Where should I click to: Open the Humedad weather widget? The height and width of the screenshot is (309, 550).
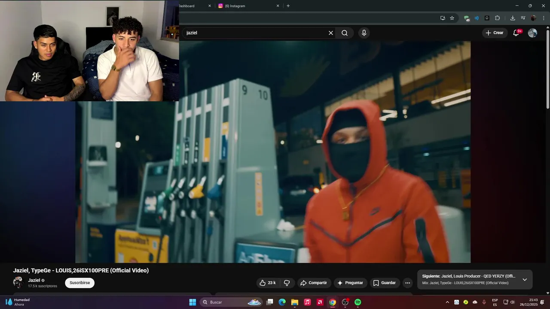pyautogui.click(x=17, y=302)
